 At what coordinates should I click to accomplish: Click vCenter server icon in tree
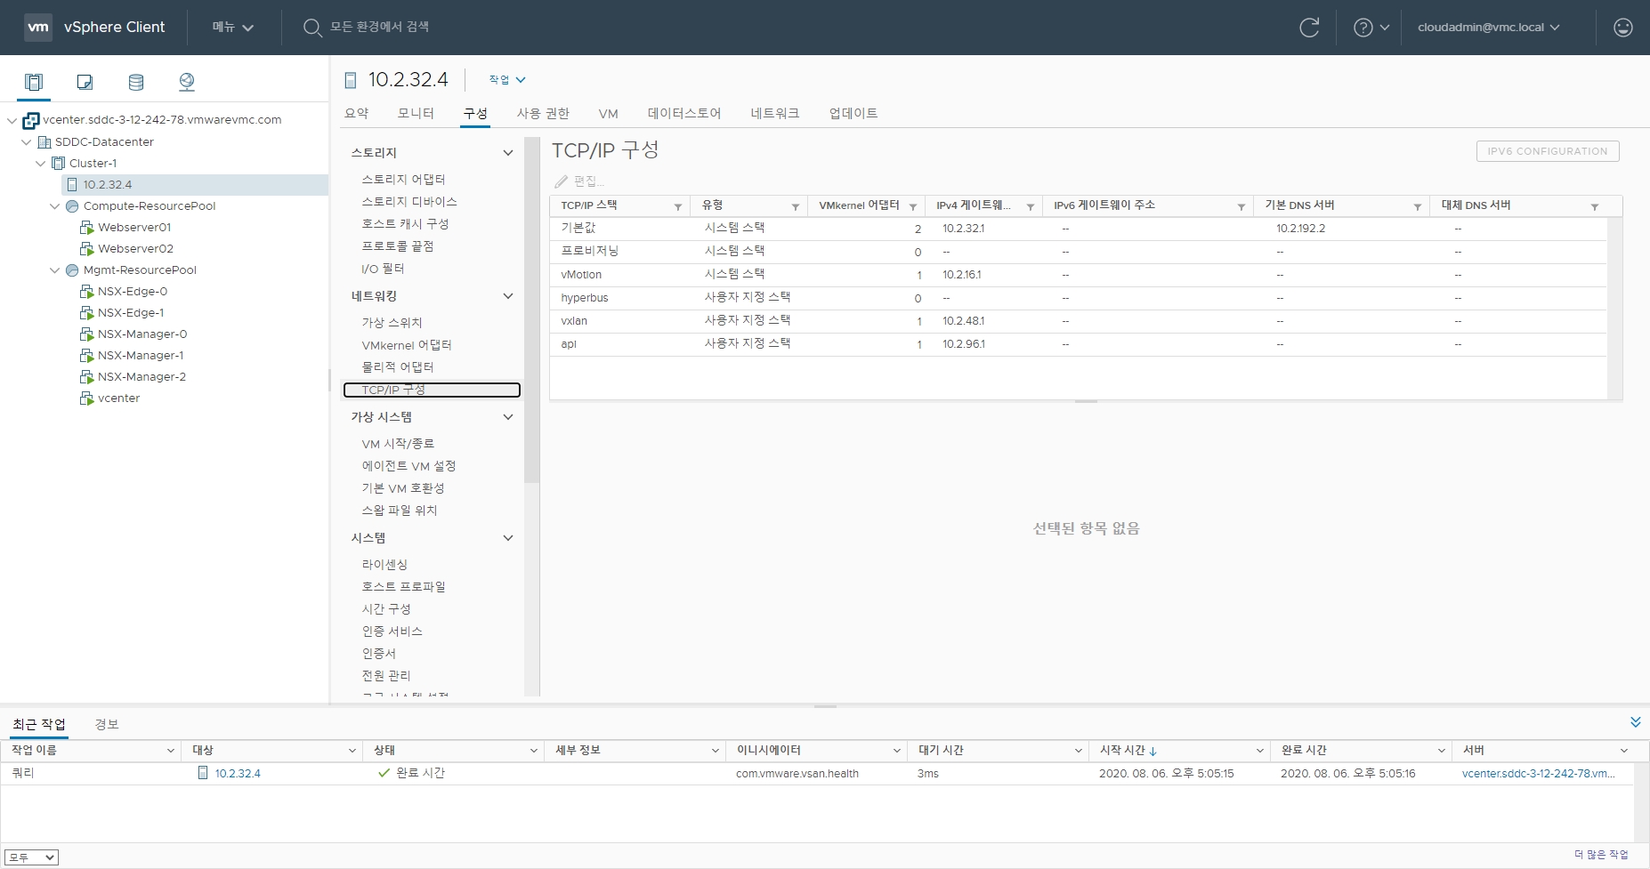coord(31,120)
